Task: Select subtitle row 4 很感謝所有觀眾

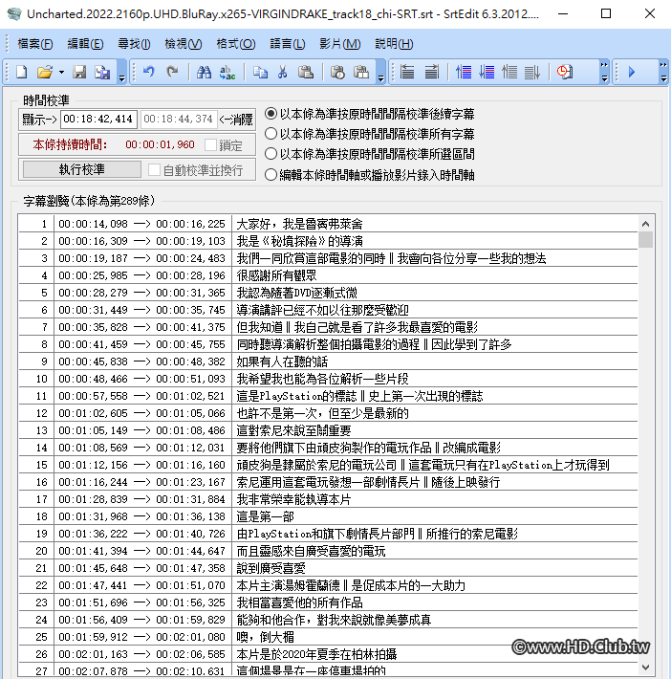Action: pyautogui.click(x=328, y=275)
